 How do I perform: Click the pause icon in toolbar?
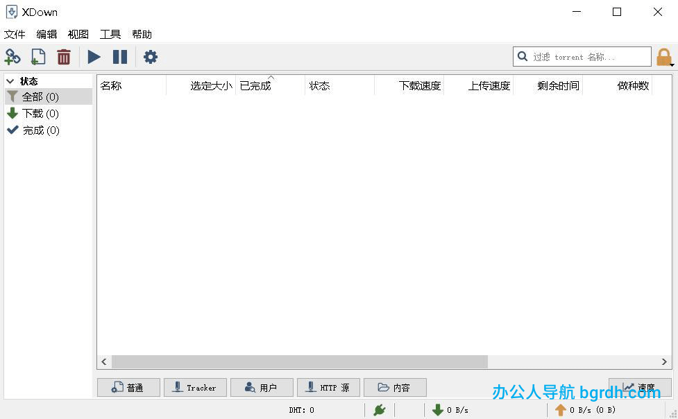(x=120, y=57)
